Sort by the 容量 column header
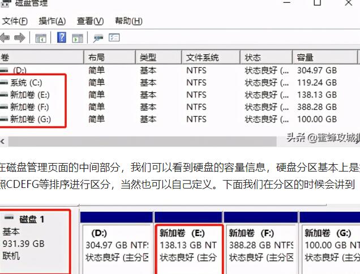Viewport: 360px width, 274px height. tap(325, 57)
